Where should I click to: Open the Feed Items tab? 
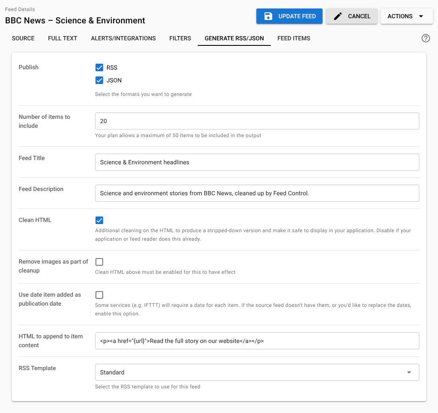pyautogui.click(x=294, y=38)
